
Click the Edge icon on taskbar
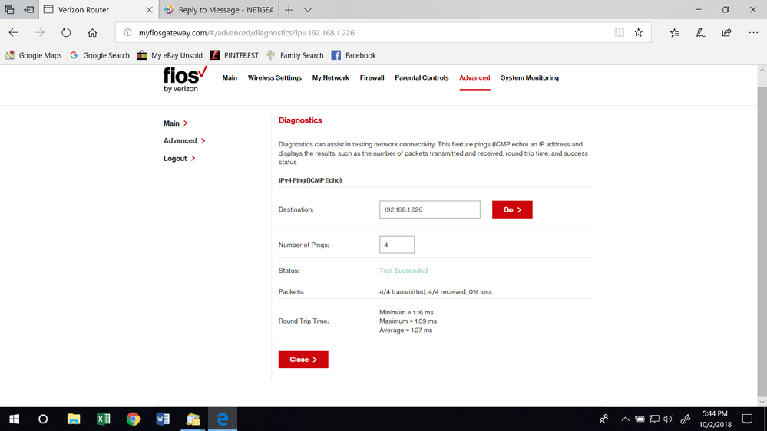click(223, 419)
